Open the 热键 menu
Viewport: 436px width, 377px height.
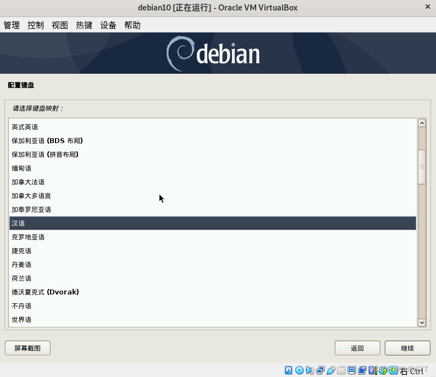(84, 25)
